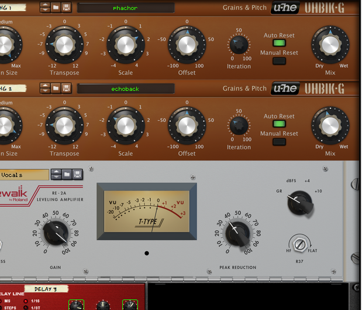This screenshot has height=310, width=362.
Task: Click Mix knob on echoback device
Action: click(x=330, y=125)
